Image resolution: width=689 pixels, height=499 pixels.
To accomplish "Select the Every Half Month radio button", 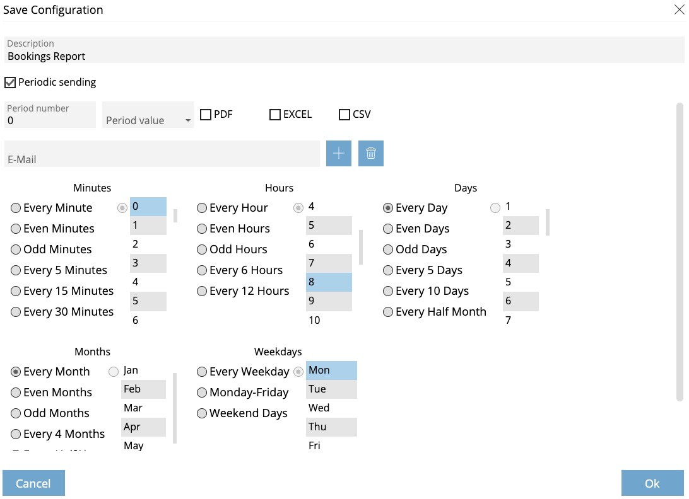I will [389, 312].
